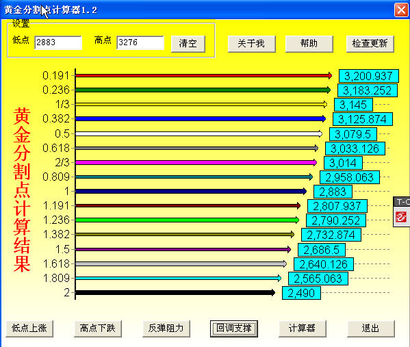Screen dimensions: 410x347
Task: Click the 3,200.937 result box
Action: pos(369,76)
